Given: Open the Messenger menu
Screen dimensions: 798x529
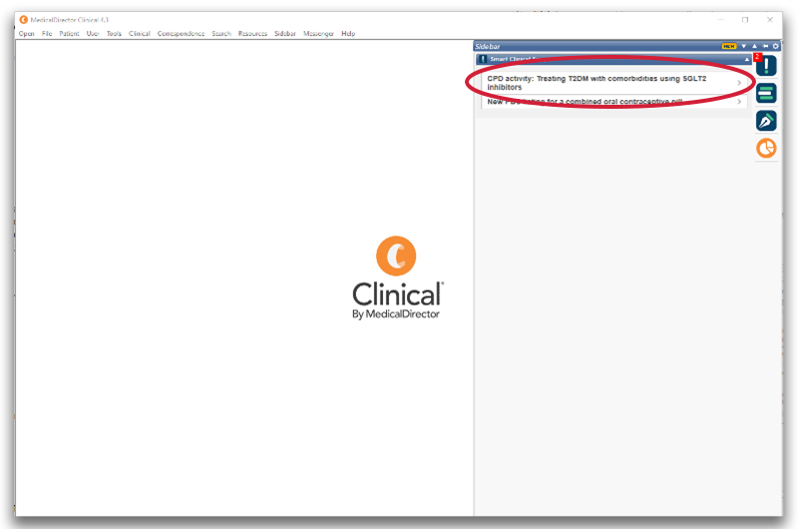Looking at the screenshot, I should 318,34.
